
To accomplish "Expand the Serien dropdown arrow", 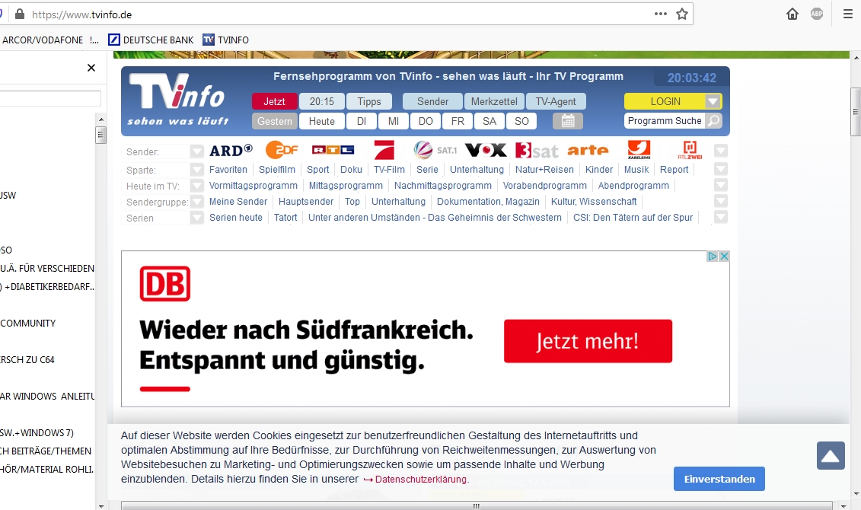I will point(196,218).
